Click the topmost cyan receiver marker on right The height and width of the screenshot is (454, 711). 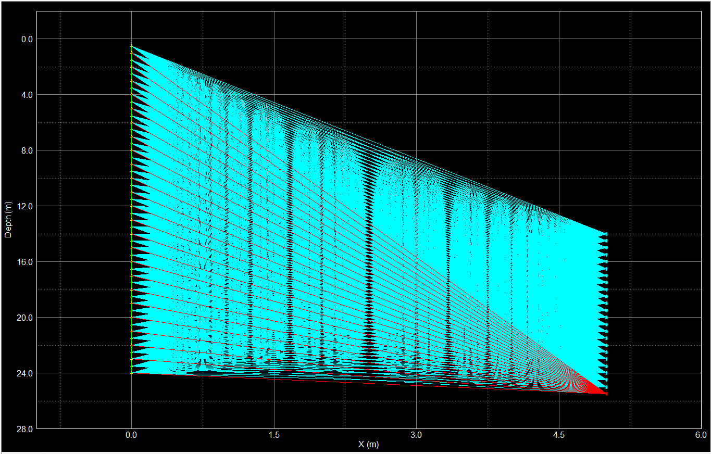606,234
